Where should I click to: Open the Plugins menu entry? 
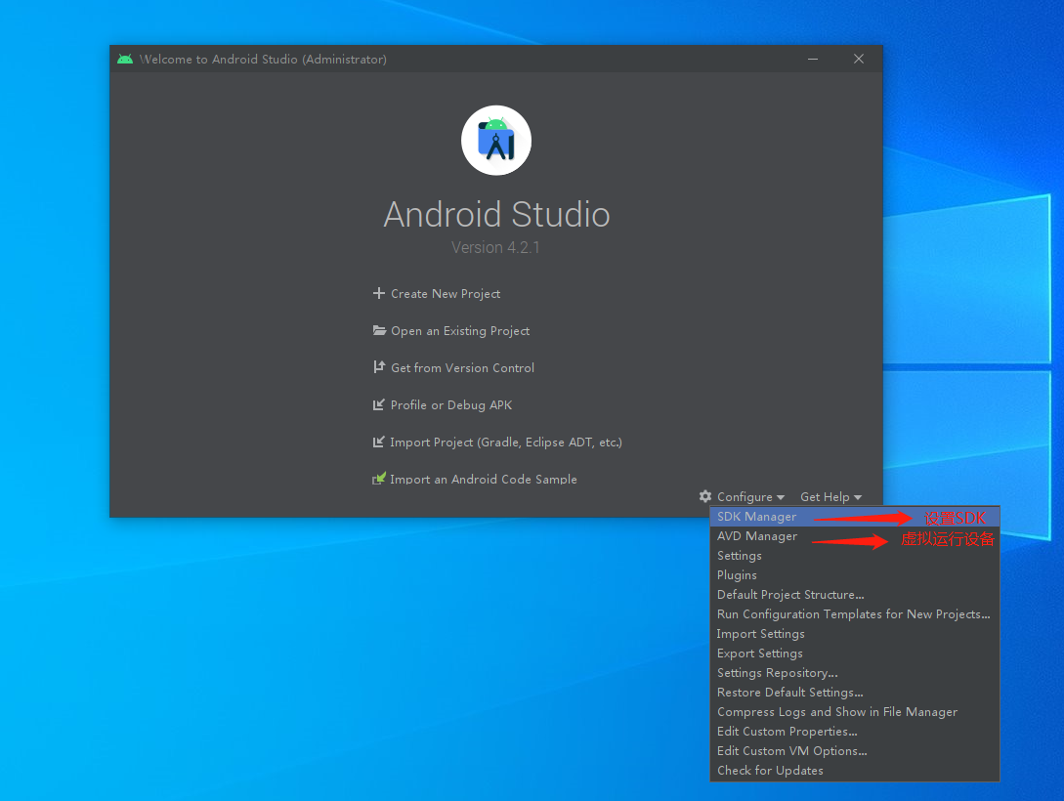pyautogui.click(x=736, y=574)
